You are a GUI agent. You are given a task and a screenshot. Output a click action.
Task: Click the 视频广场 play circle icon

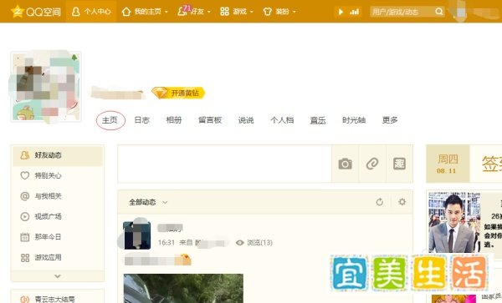point(24,216)
